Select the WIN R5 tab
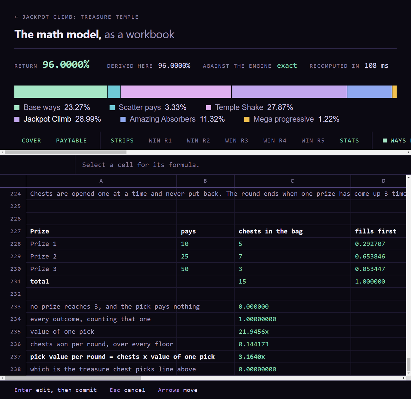This screenshot has width=411, height=399. tap(313, 140)
